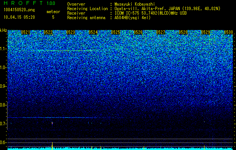Click the 1.1 kHz axis label

pos(3,49)
